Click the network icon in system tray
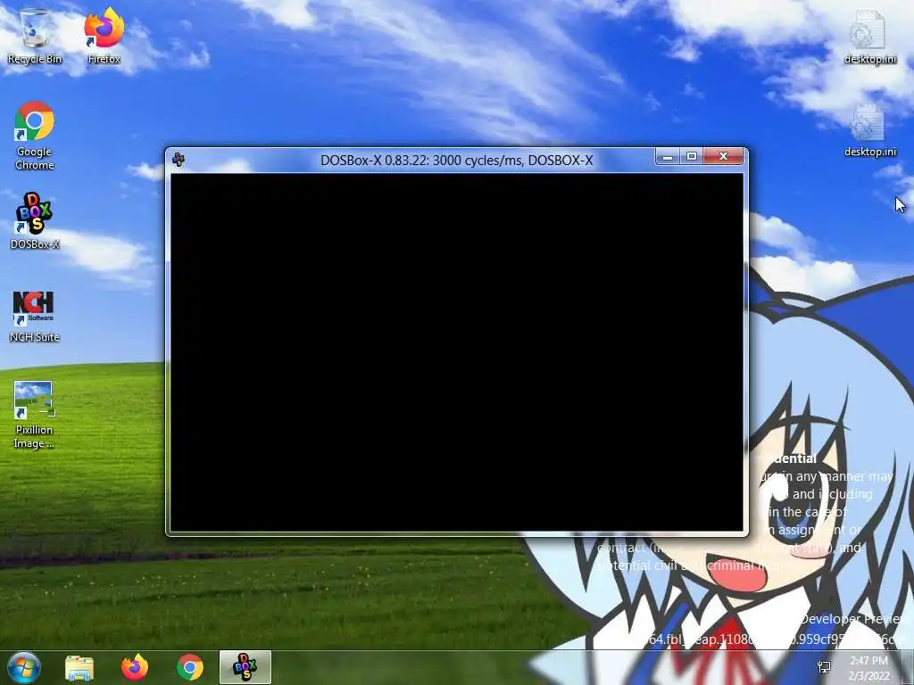Viewport: 914px width, 685px height. tap(824, 667)
